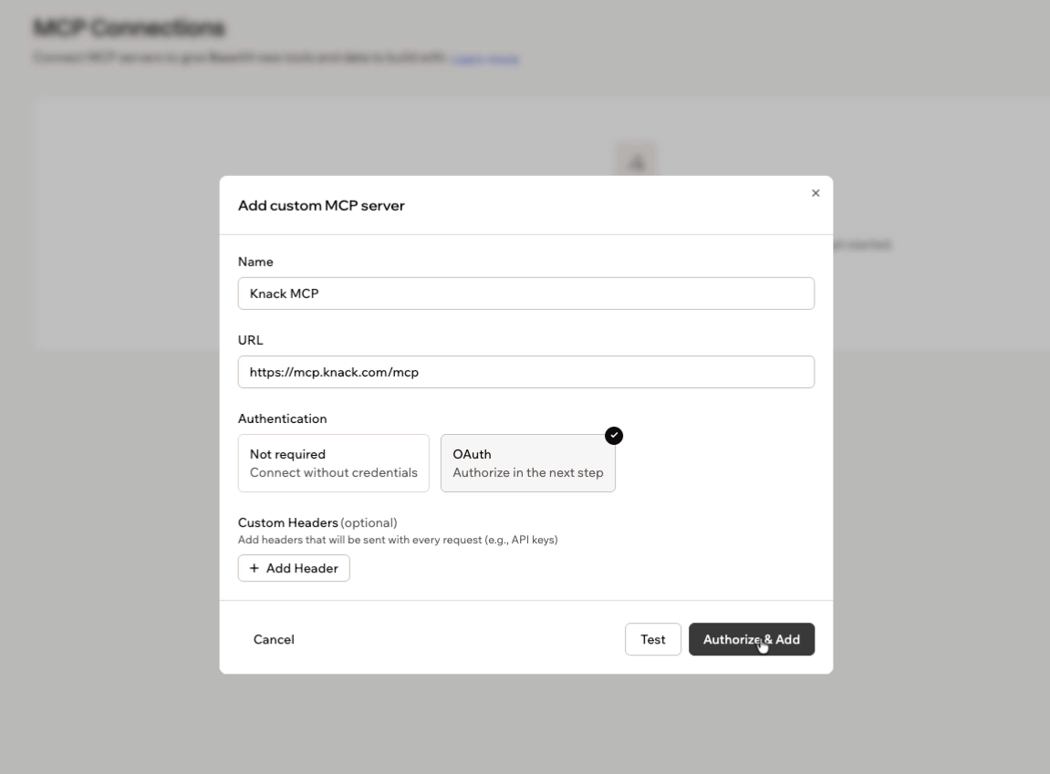This screenshot has height=774, width=1050.
Task: Click the plus icon on Add Header
Action: (254, 568)
